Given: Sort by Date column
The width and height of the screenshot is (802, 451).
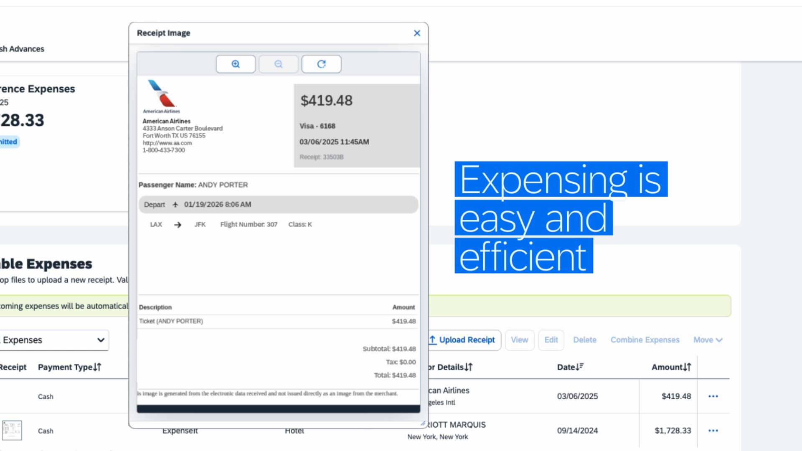Looking at the screenshot, I should (570, 367).
